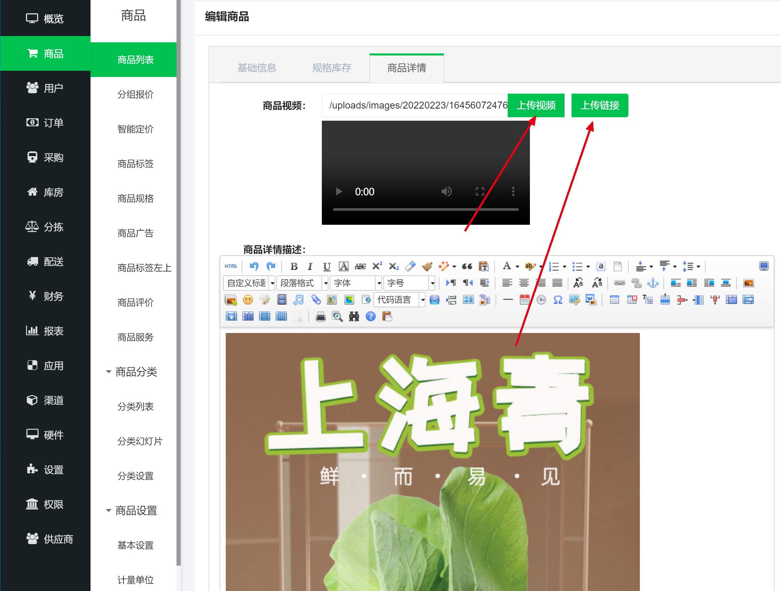Switch to the 基础信息 tab
781x591 pixels.
click(257, 68)
